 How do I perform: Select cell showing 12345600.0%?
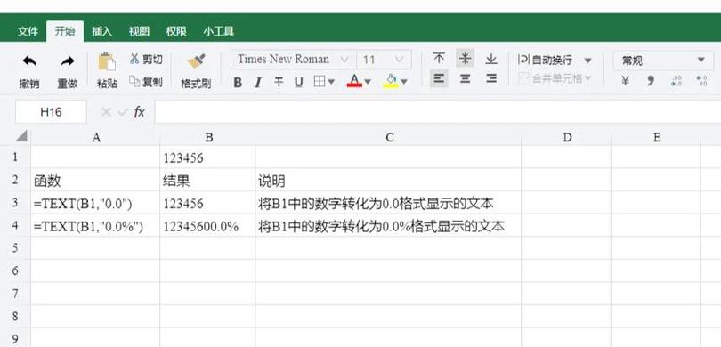(x=207, y=226)
